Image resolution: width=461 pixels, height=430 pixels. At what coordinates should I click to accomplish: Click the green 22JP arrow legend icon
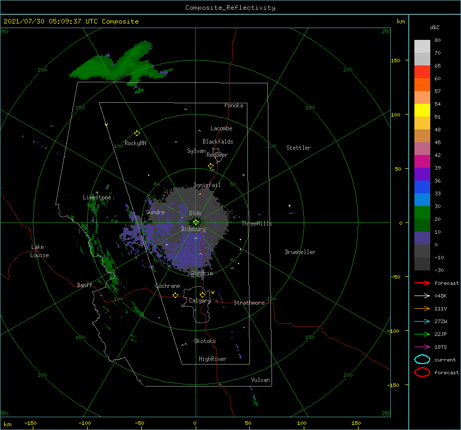point(422,334)
